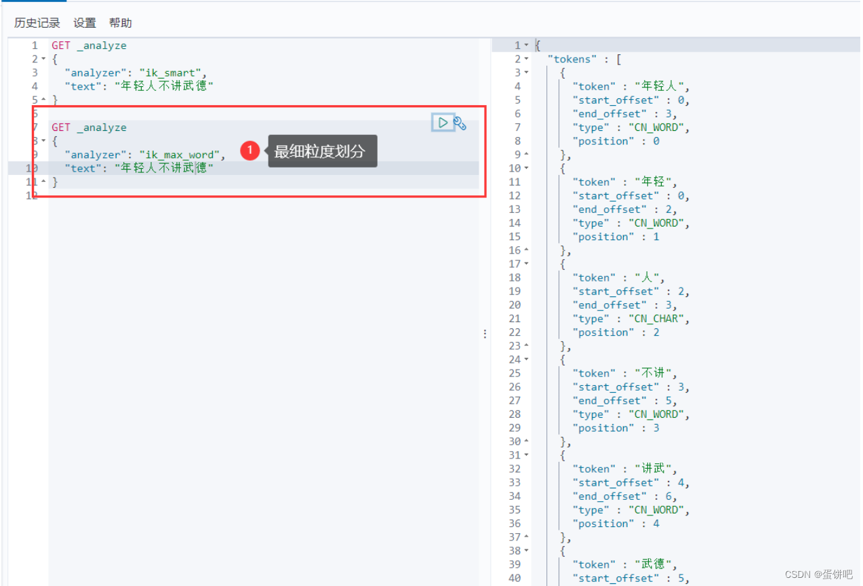
Task: Click text value on editor line 4
Action: (x=164, y=86)
